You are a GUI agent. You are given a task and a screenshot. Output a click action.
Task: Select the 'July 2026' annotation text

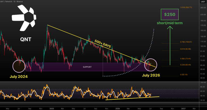151,75
